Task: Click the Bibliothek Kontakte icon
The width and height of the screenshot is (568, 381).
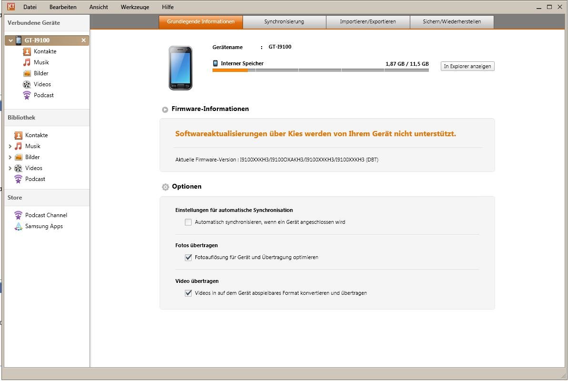Action: coord(18,135)
